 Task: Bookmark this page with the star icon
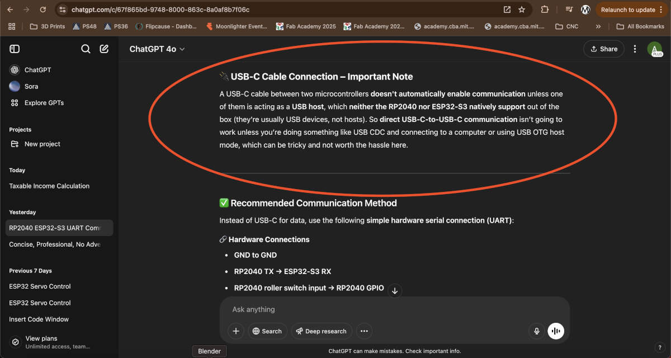click(522, 10)
